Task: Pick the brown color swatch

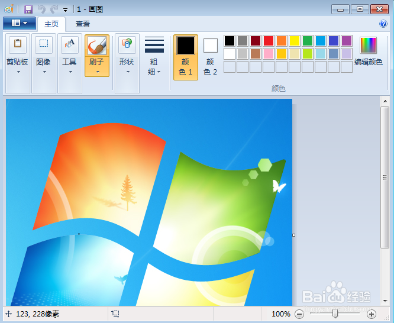Action: coord(256,54)
